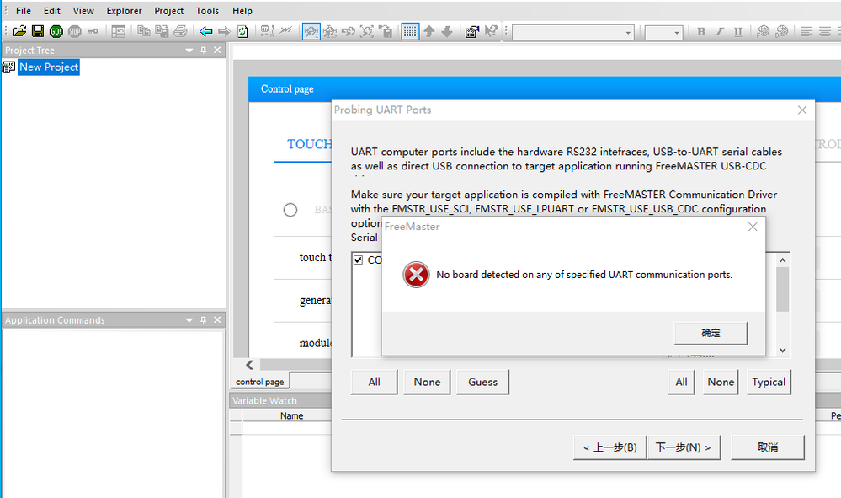Click the Italic formatting button
The height and width of the screenshot is (498, 841).
(719, 32)
